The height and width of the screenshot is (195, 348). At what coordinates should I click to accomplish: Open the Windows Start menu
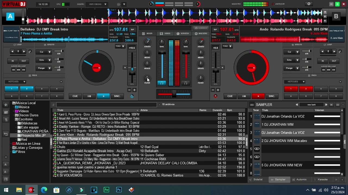tap(6, 190)
